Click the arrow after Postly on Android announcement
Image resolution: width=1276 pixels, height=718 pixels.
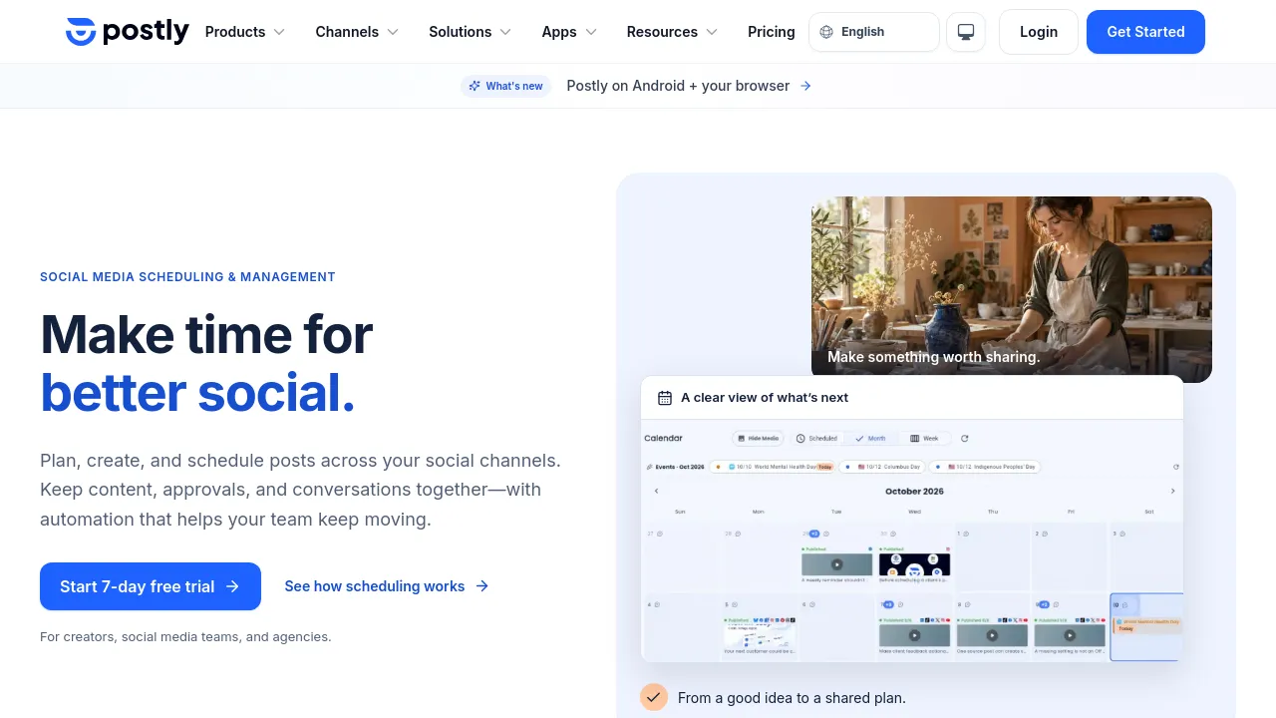pyautogui.click(x=805, y=86)
